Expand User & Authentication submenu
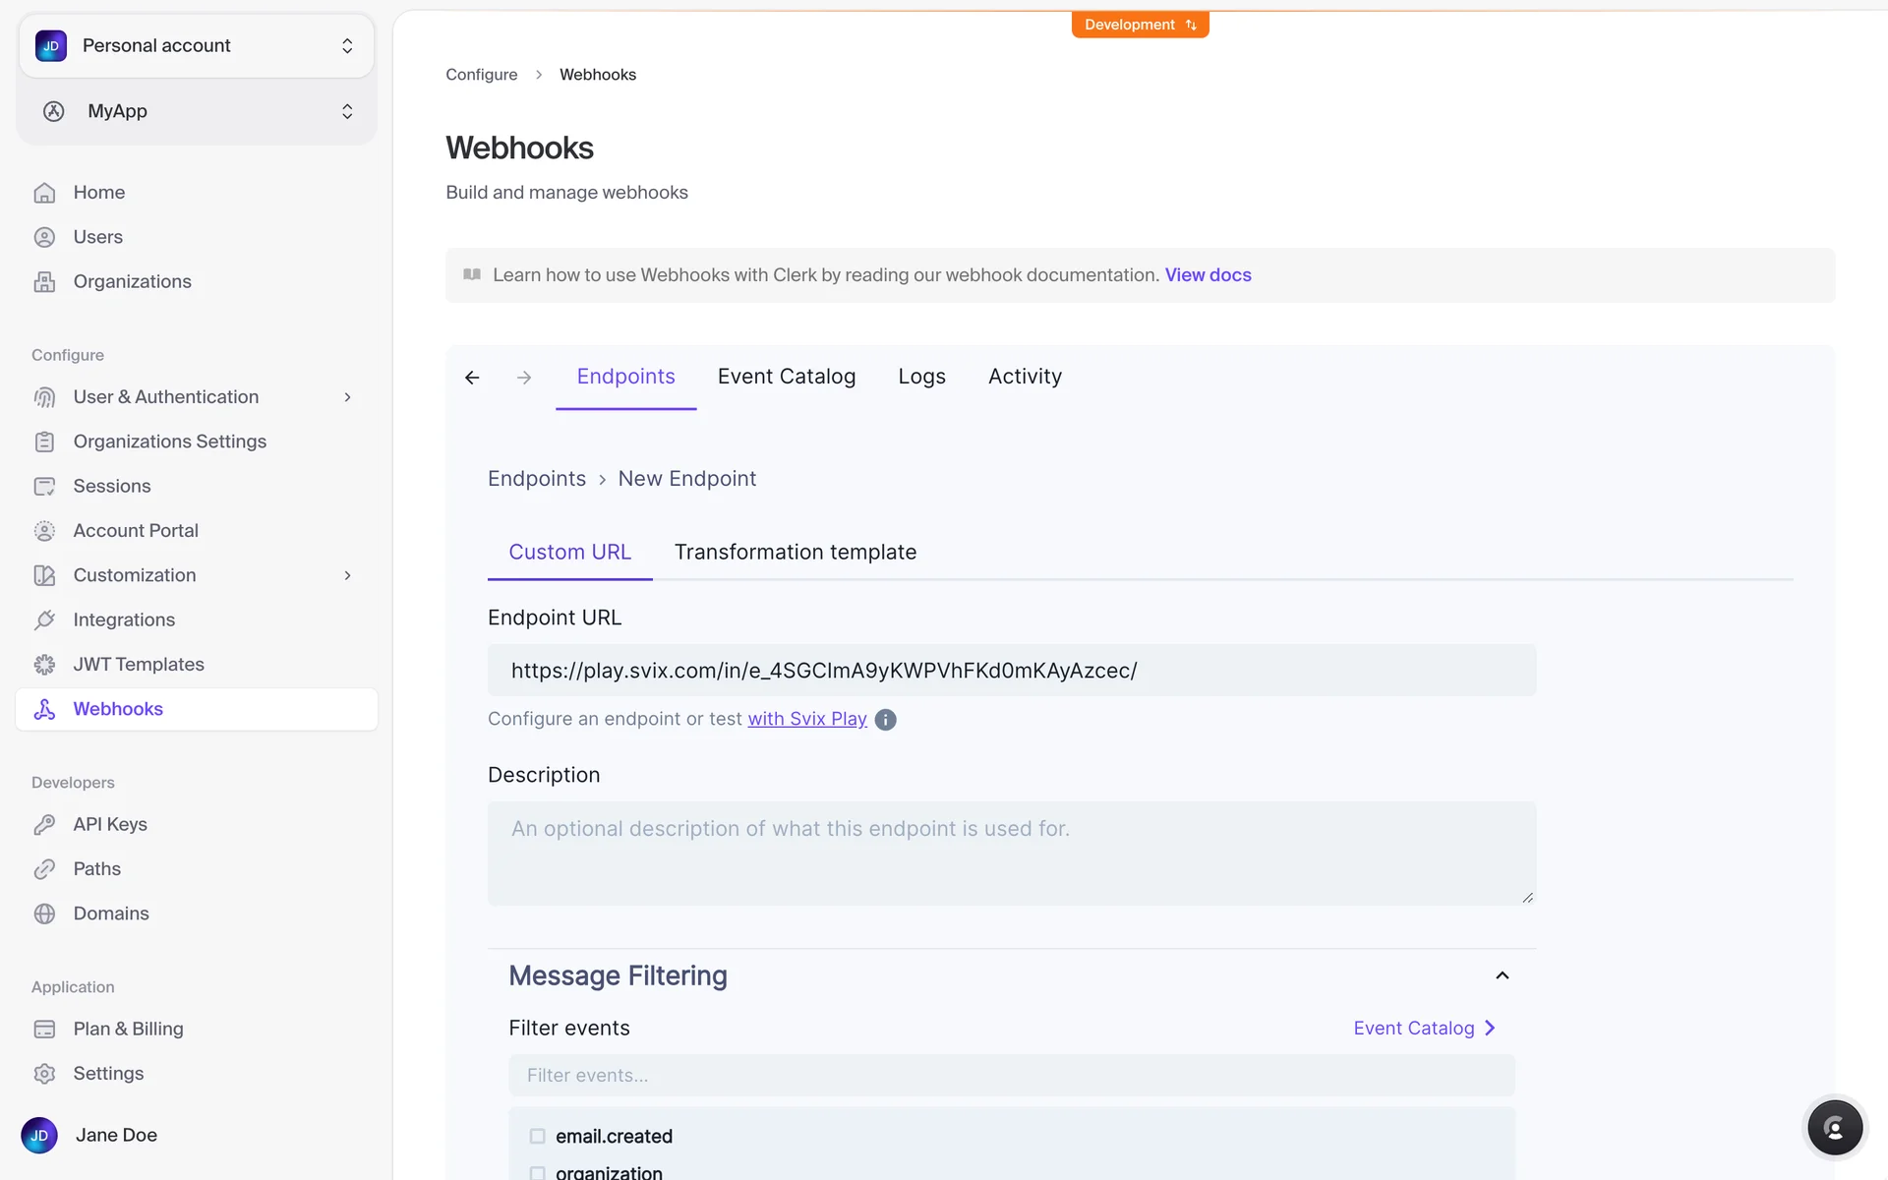This screenshot has height=1180, width=1888. (x=347, y=397)
